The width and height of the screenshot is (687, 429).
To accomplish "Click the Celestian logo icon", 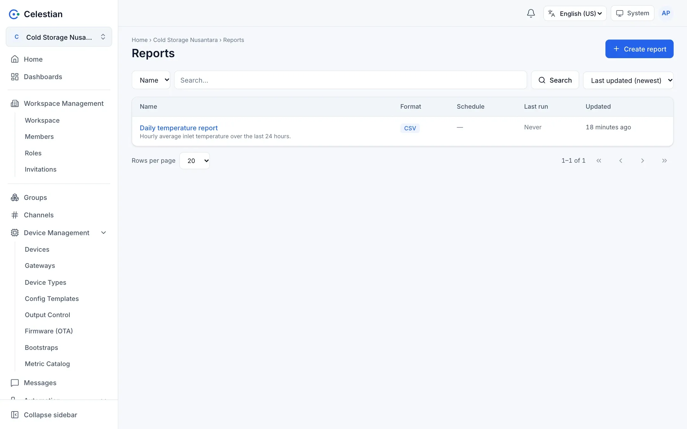I will (14, 14).
